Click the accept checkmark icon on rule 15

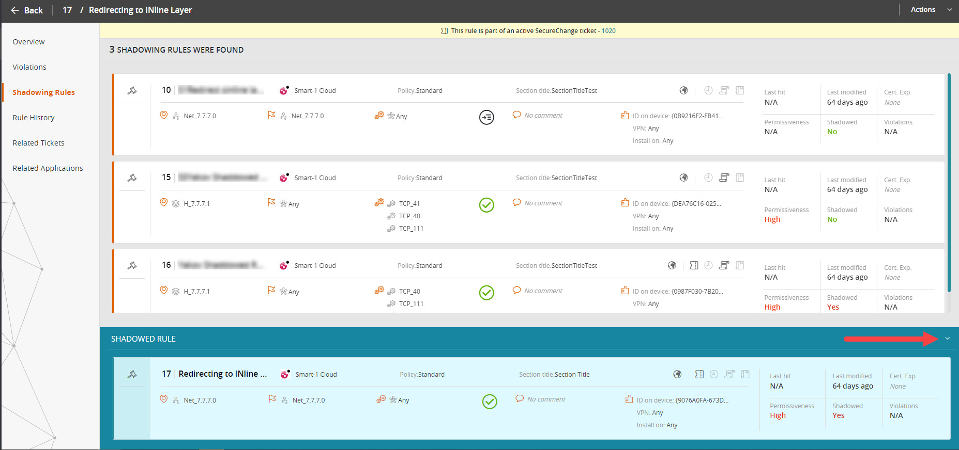pyautogui.click(x=486, y=205)
